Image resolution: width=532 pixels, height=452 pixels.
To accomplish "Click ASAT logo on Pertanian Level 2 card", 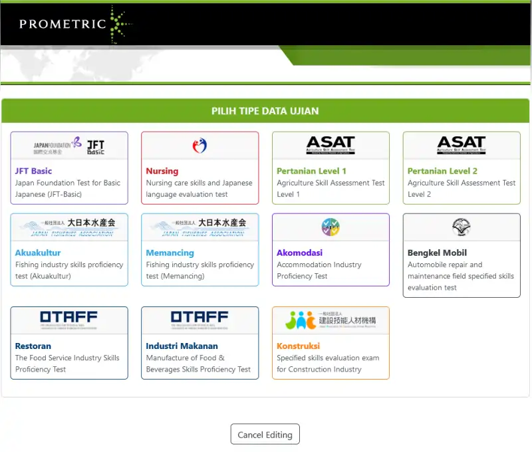I will (x=462, y=145).
